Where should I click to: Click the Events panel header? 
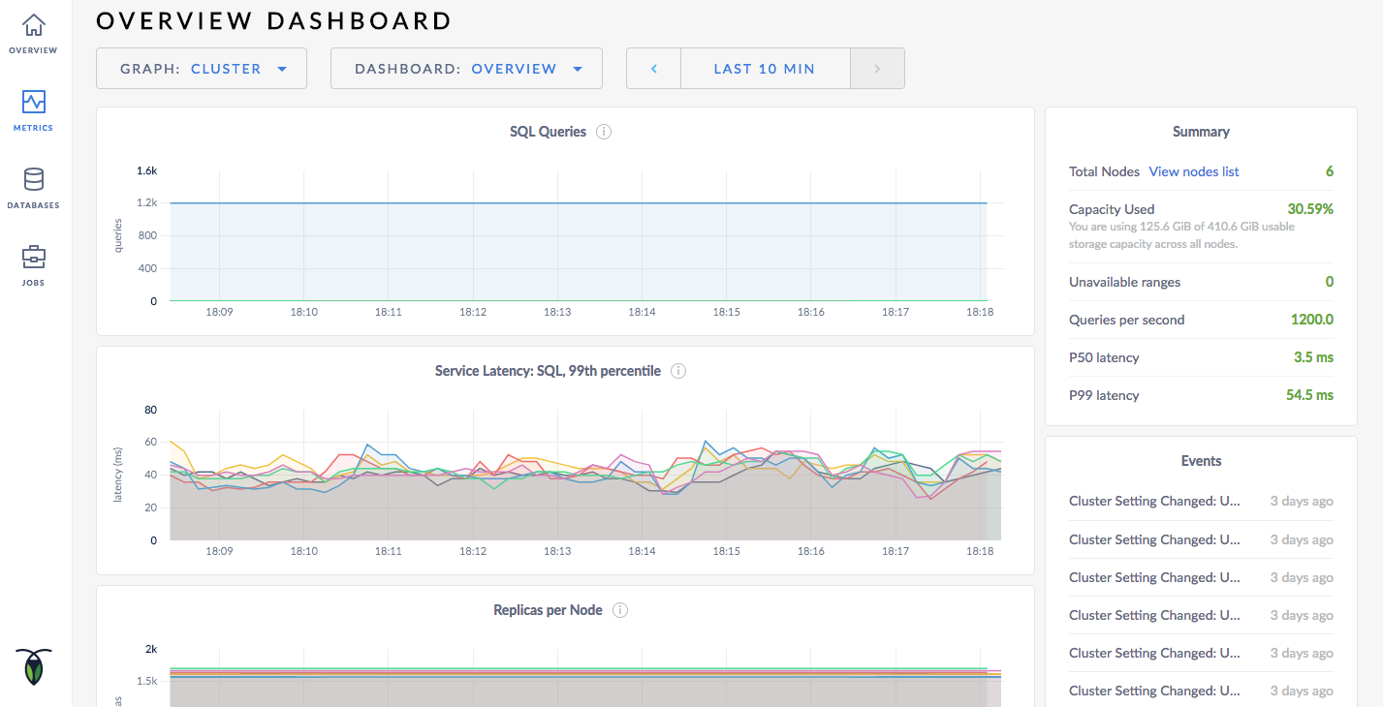coord(1201,461)
